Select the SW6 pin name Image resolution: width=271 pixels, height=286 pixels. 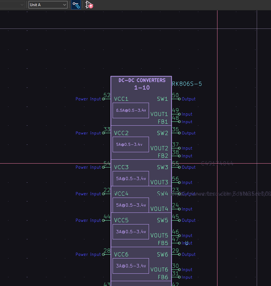point(163,255)
